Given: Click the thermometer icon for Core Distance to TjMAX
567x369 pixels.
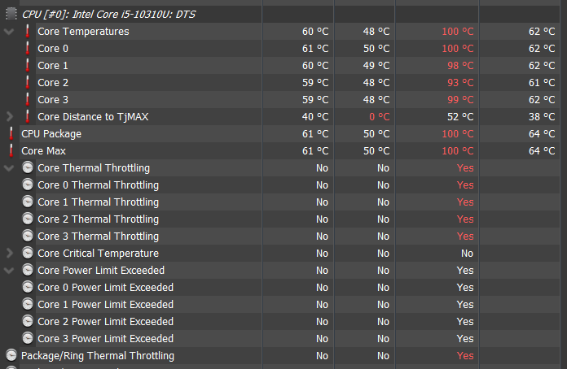Looking at the screenshot, I should [28, 116].
